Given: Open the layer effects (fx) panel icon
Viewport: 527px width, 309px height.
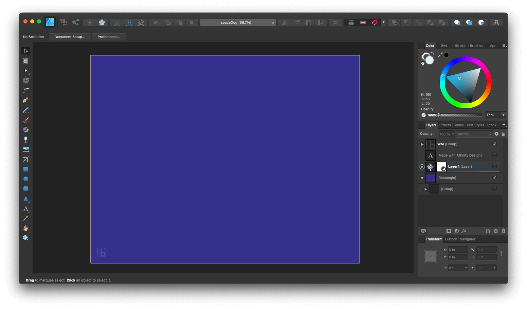Looking at the screenshot, I should pyautogui.click(x=464, y=231).
